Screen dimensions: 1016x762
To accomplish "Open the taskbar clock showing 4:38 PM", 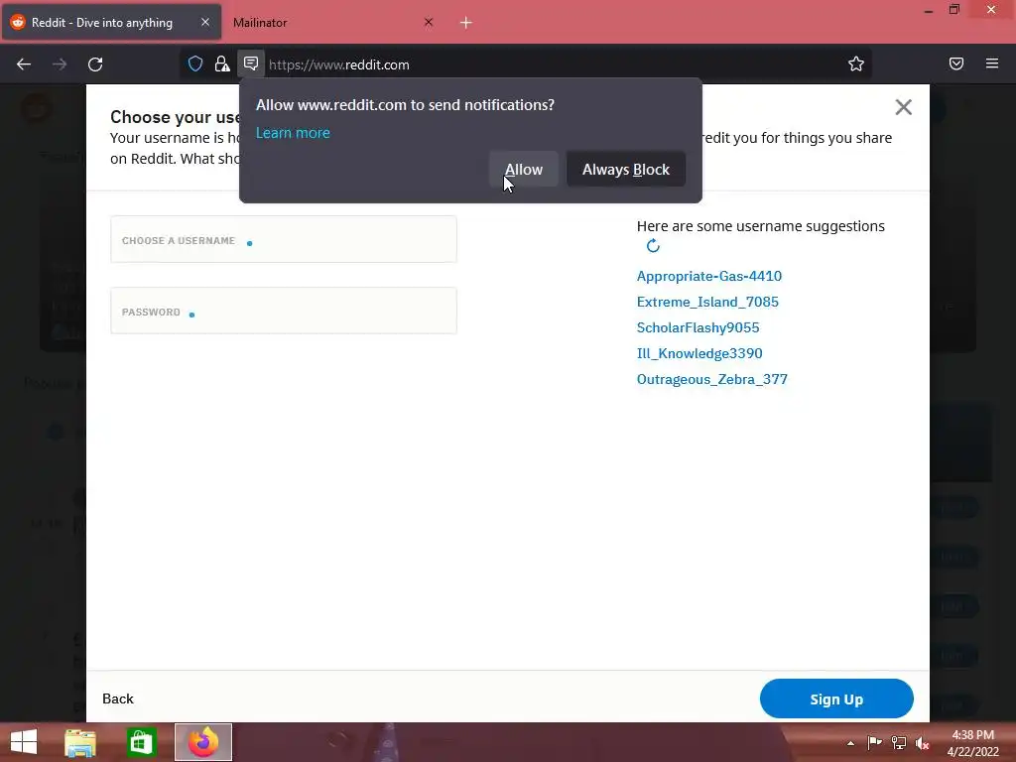I will [972, 743].
